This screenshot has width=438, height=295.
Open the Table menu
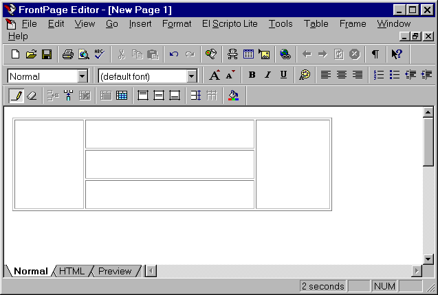316,24
